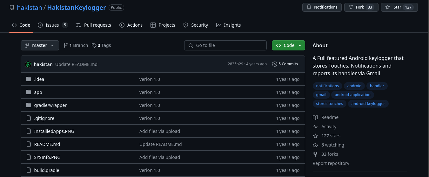View the 6 watching link
Image resolution: width=429 pixels, height=177 pixels.
click(333, 145)
